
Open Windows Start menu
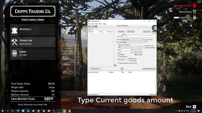tap(3, 111)
